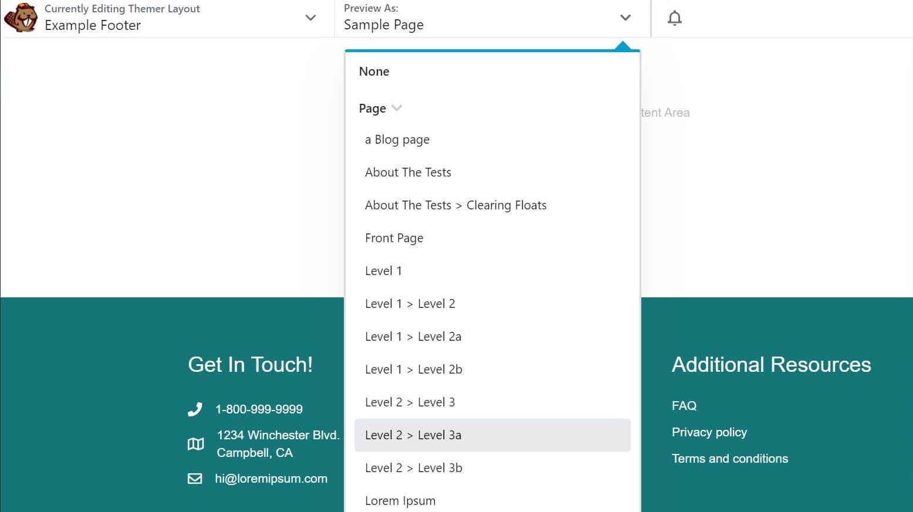This screenshot has width=913, height=512.
Task: Choose About The Tests > Clearing Floats
Action: click(456, 205)
